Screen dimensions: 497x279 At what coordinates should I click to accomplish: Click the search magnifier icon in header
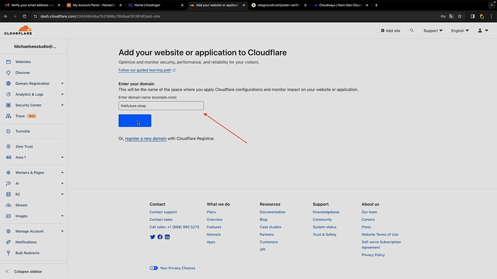click(x=412, y=31)
